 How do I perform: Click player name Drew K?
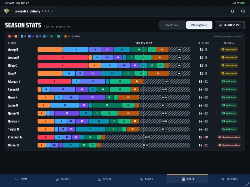[x=13, y=97]
